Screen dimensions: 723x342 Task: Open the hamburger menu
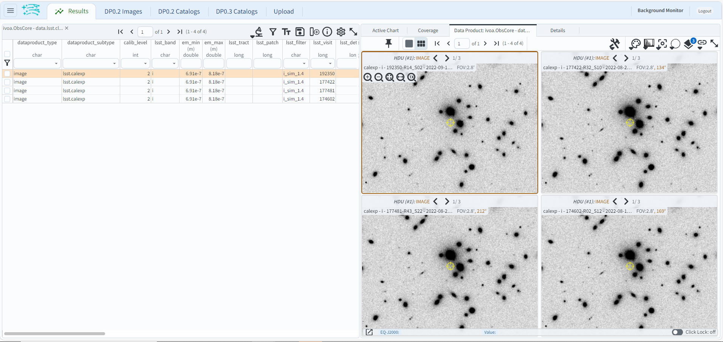11,11
